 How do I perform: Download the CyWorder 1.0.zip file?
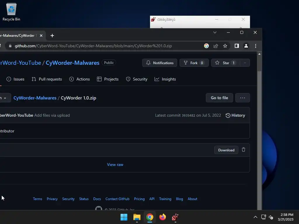pos(226,150)
